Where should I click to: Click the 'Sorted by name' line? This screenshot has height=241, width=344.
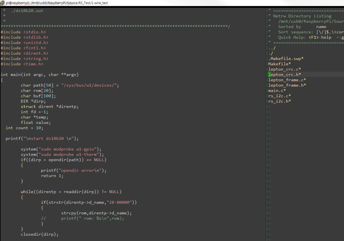coord(302,27)
